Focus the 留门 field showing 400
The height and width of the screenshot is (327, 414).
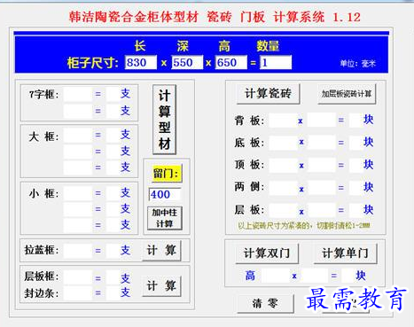[x=165, y=194]
